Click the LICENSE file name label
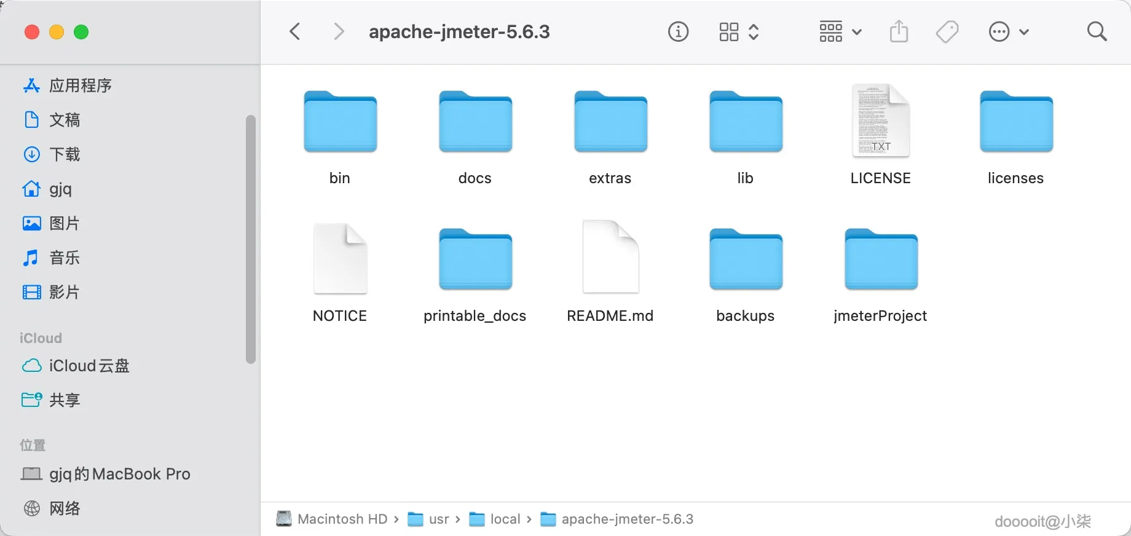 881,178
